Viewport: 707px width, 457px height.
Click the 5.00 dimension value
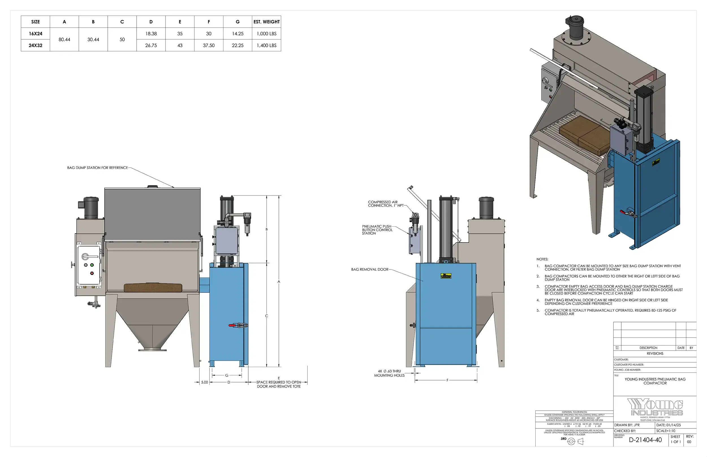tap(204, 382)
